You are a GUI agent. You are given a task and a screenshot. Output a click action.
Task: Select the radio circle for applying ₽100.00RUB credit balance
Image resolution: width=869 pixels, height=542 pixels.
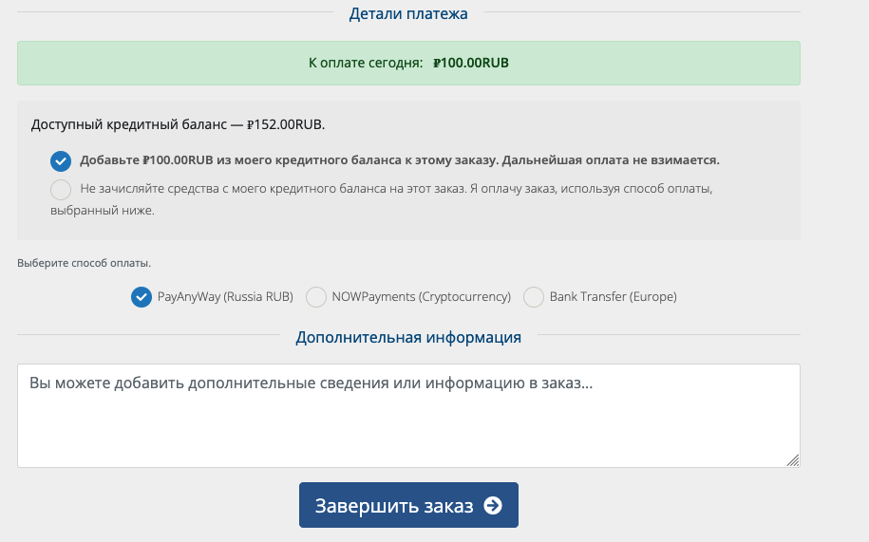[61, 161]
